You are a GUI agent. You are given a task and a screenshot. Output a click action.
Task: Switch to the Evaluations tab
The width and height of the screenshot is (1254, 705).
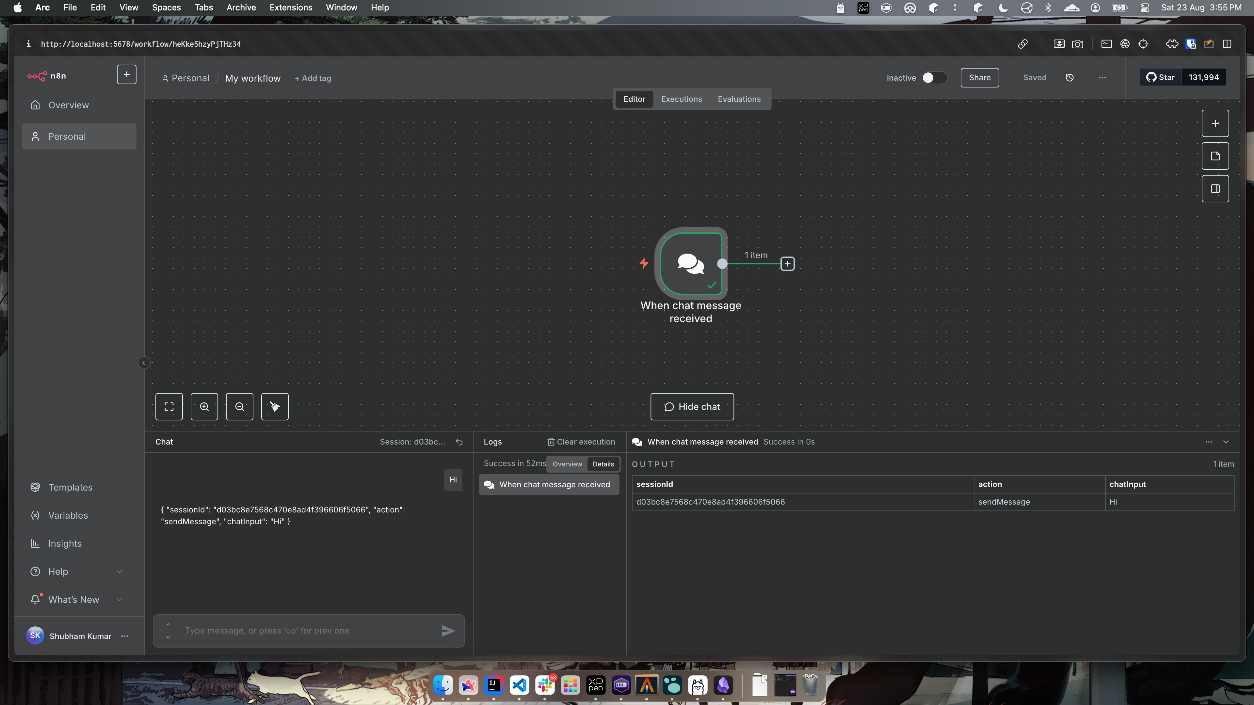coord(739,99)
